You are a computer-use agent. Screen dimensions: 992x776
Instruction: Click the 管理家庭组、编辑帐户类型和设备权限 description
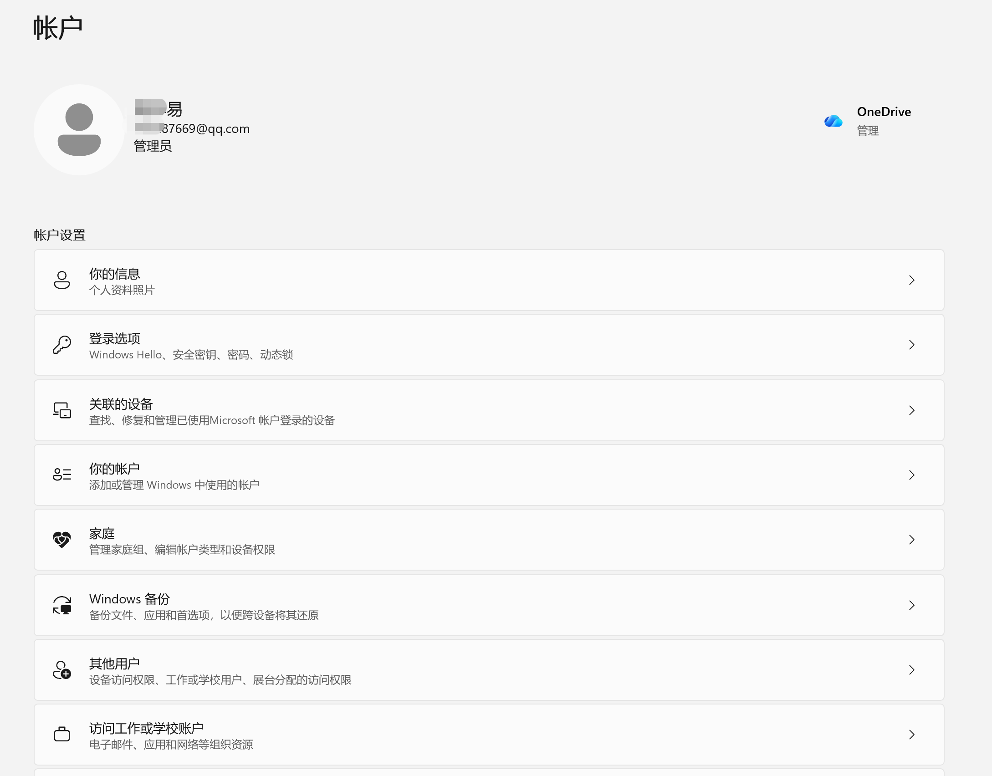[x=182, y=550]
